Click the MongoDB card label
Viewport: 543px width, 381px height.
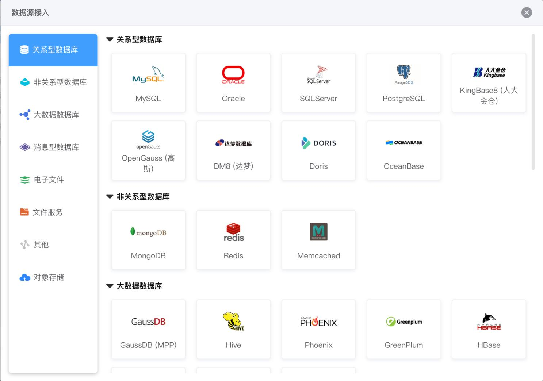click(148, 256)
